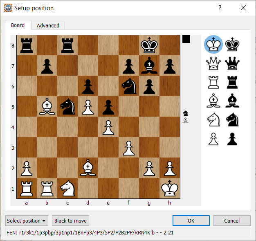Screen dimensions: 256x241
Task: Pick the white knight from palette
Action: pos(213,120)
